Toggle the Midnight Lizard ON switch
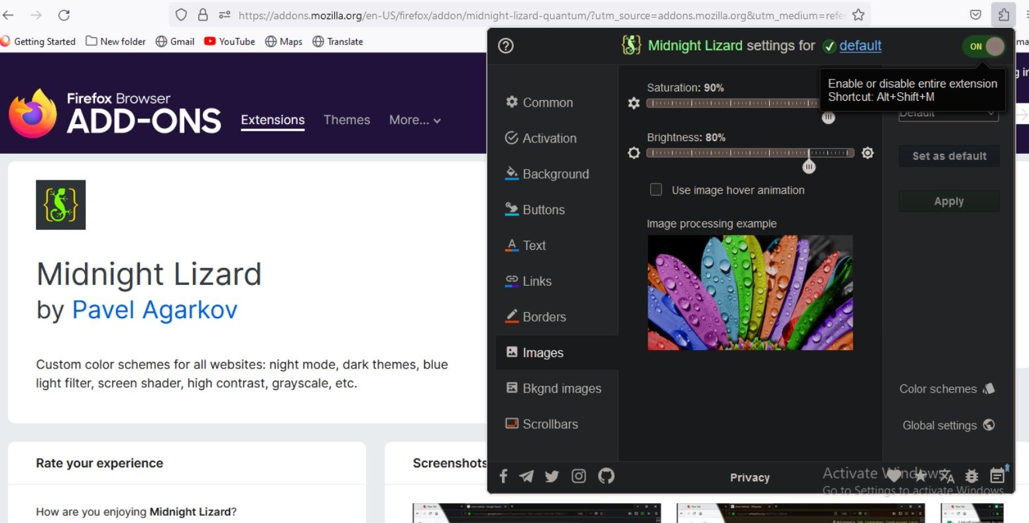This screenshot has height=523, width=1029. point(985,46)
